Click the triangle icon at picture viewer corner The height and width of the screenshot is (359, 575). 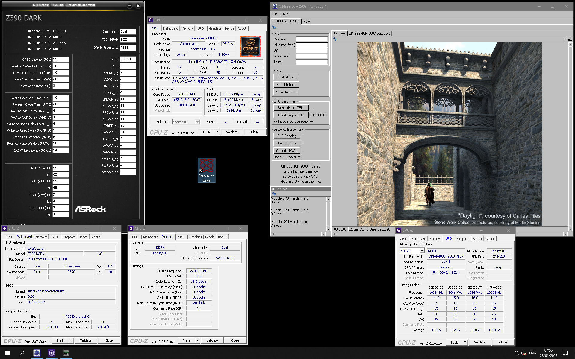click(x=570, y=39)
